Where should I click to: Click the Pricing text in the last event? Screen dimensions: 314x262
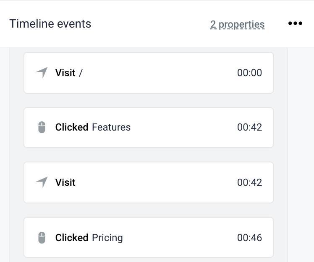[107, 238]
